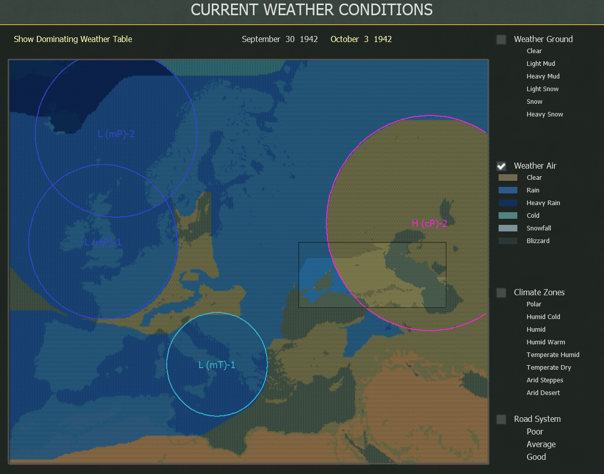Click the highlighted map viewport rectangle
This screenshot has height=474, width=604.
(x=372, y=274)
